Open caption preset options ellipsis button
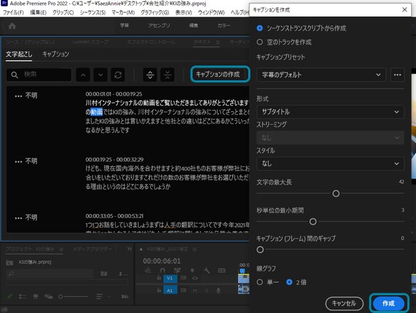The width and height of the screenshot is (416, 313). coord(397,74)
